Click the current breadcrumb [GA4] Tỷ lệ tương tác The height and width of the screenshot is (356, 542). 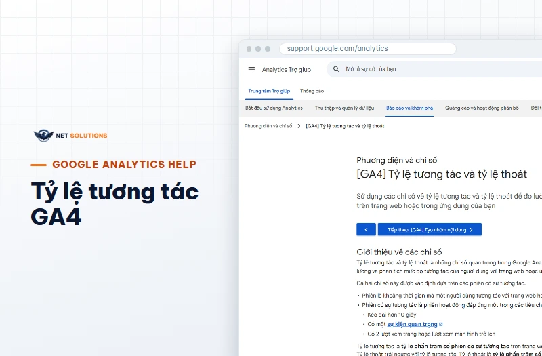tap(345, 126)
